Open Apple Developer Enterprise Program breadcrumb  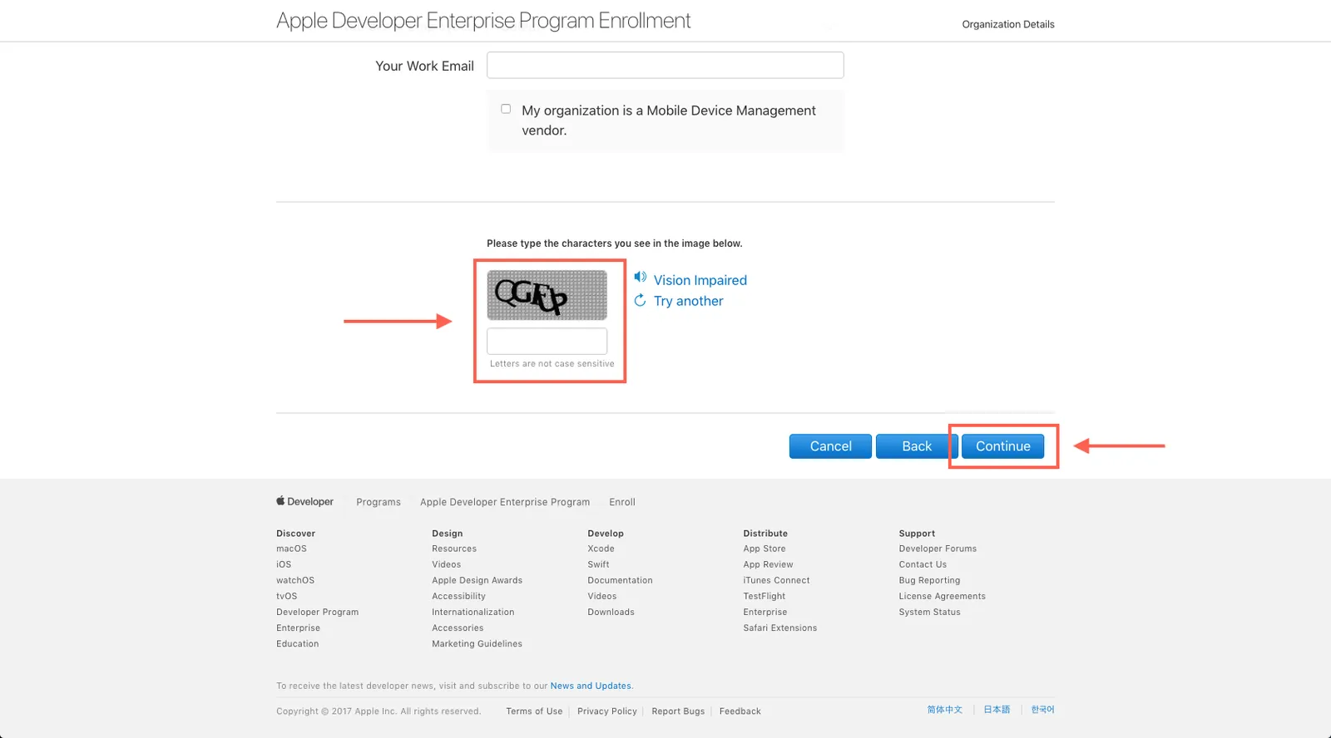pyautogui.click(x=505, y=502)
